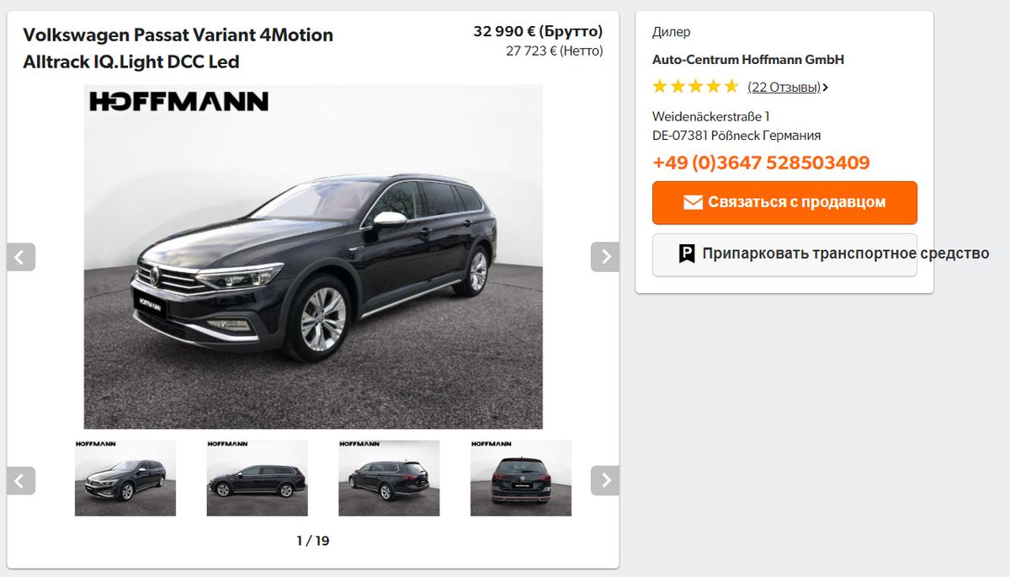Click the first star of the rating row
This screenshot has height=577, width=1010.
coord(659,85)
